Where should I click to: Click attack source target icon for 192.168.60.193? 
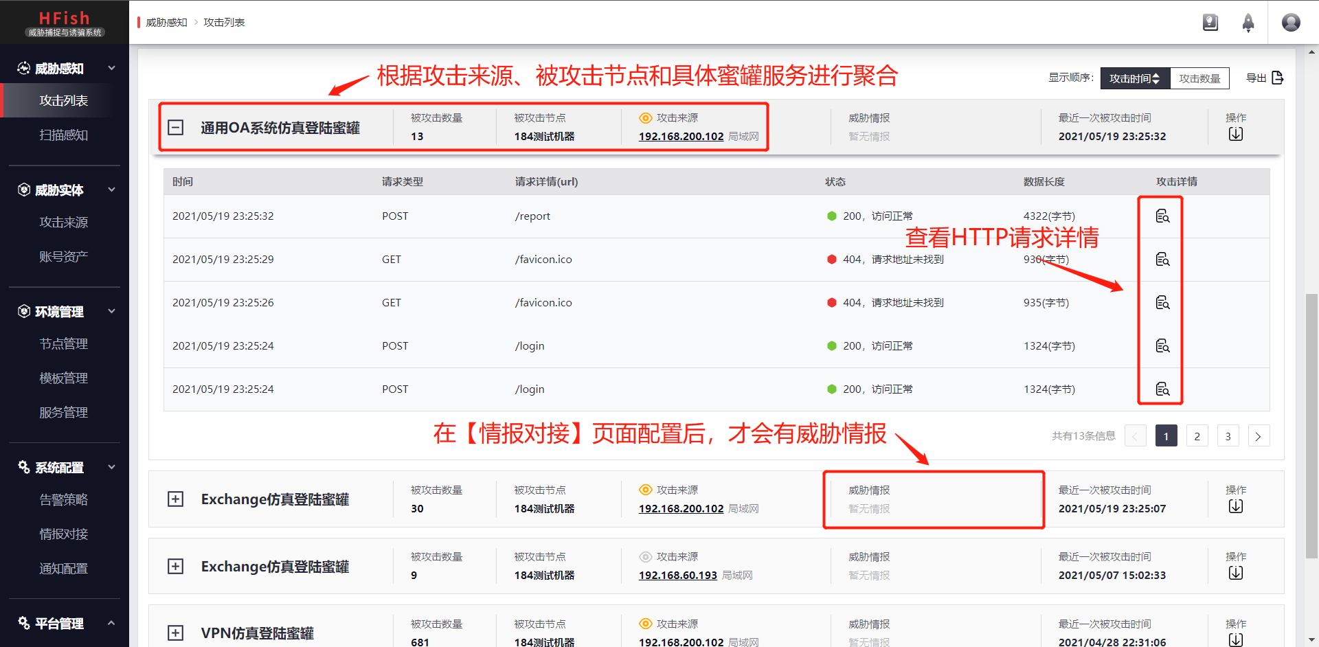coord(645,557)
